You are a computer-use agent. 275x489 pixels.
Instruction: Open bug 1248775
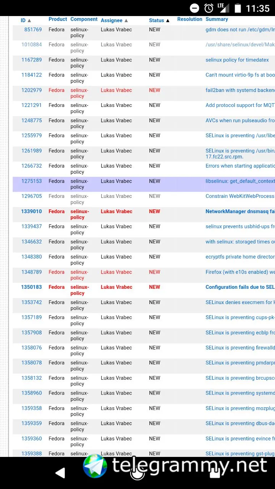click(x=32, y=120)
